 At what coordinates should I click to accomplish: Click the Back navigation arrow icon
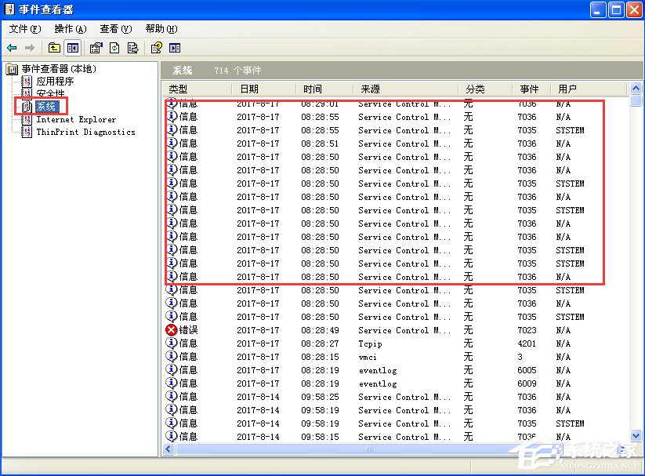[x=11, y=48]
